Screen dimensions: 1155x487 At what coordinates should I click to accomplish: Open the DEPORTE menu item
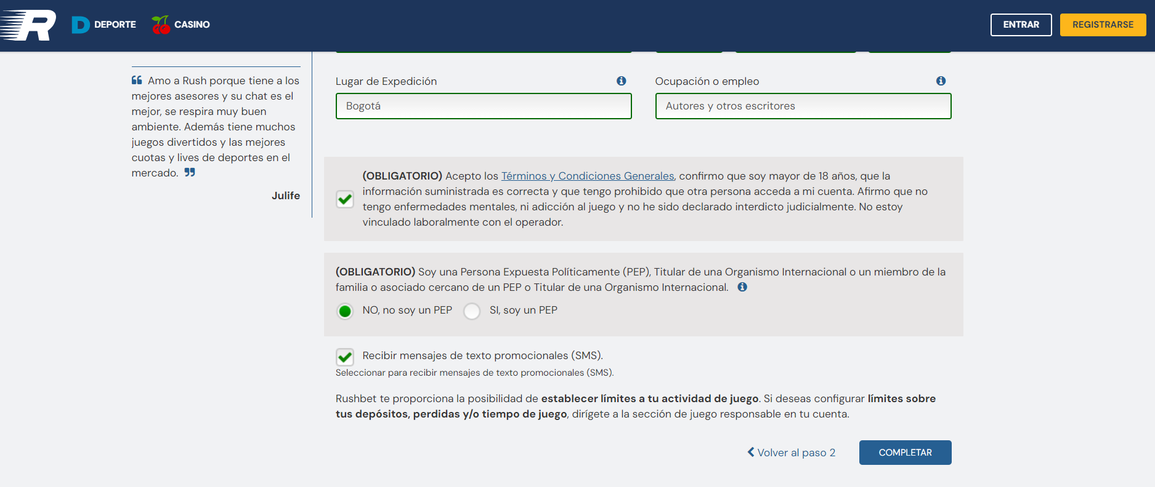click(115, 25)
